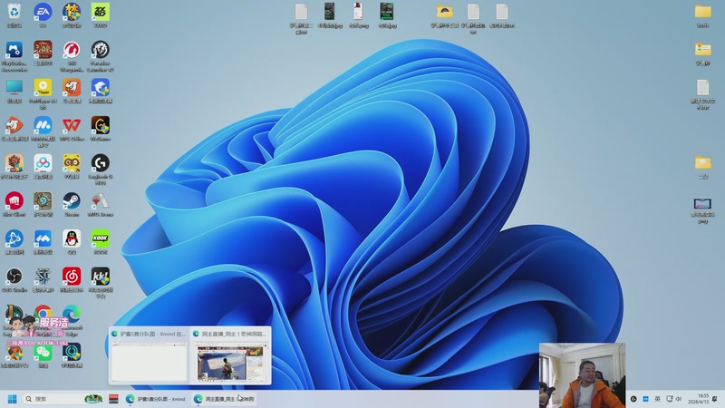Viewport: 725px width, 408px height.
Task: Open the red app pinned on the taskbar
Action: tap(113, 399)
